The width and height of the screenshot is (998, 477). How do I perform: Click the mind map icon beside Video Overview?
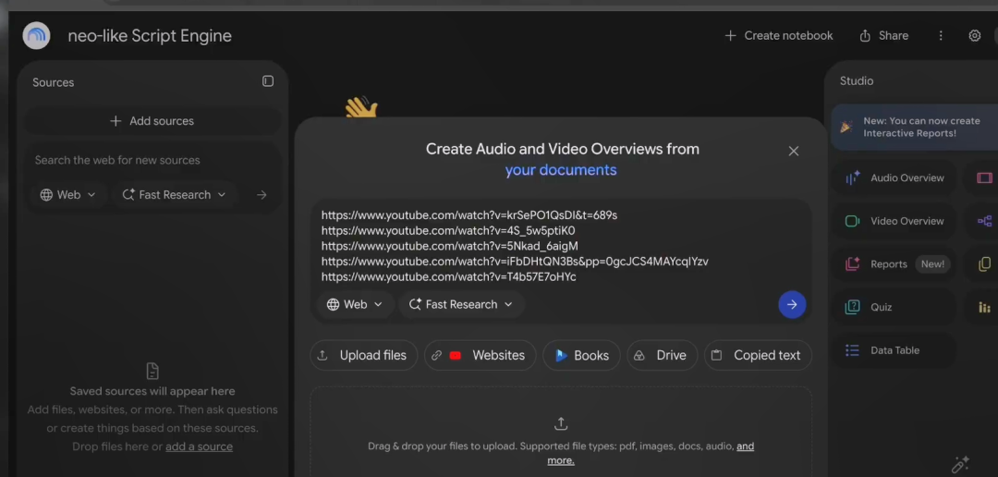coord(985,221)
